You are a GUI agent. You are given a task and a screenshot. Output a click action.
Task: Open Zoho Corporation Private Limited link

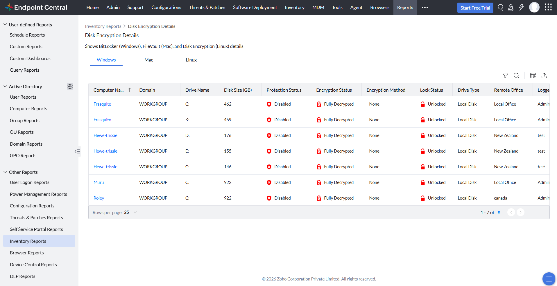click(x=309, y=279)
